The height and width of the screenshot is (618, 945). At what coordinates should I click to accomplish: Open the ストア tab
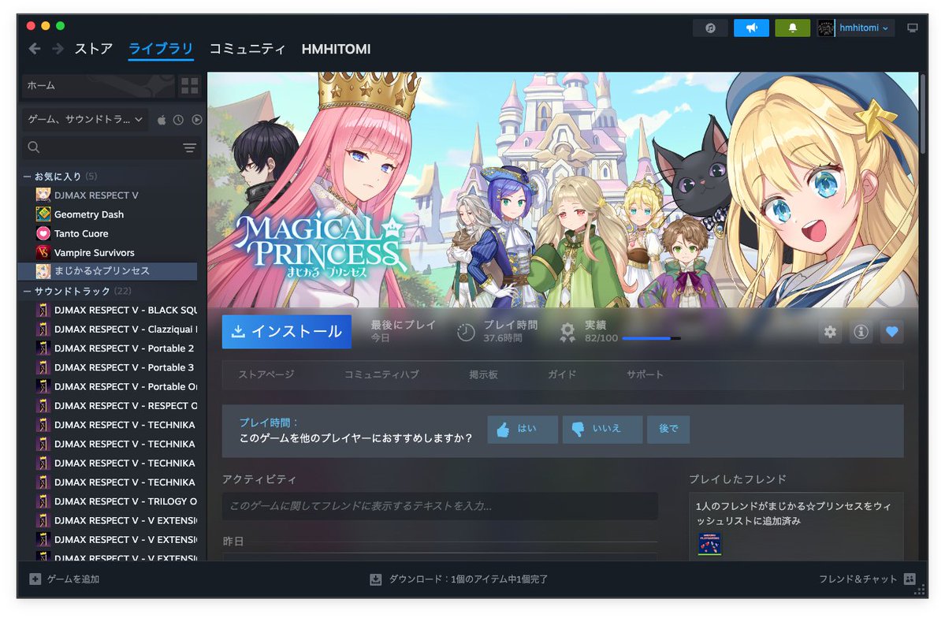click(x=94, y=49)
